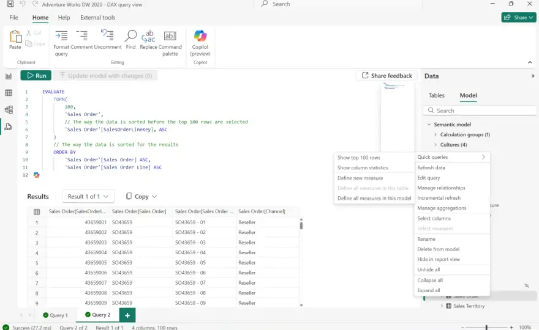Image resolution: width=539 pixels, height=330 pixels.
Task: Click the Cut scissors icon
Action: click(x=29, y=32)
